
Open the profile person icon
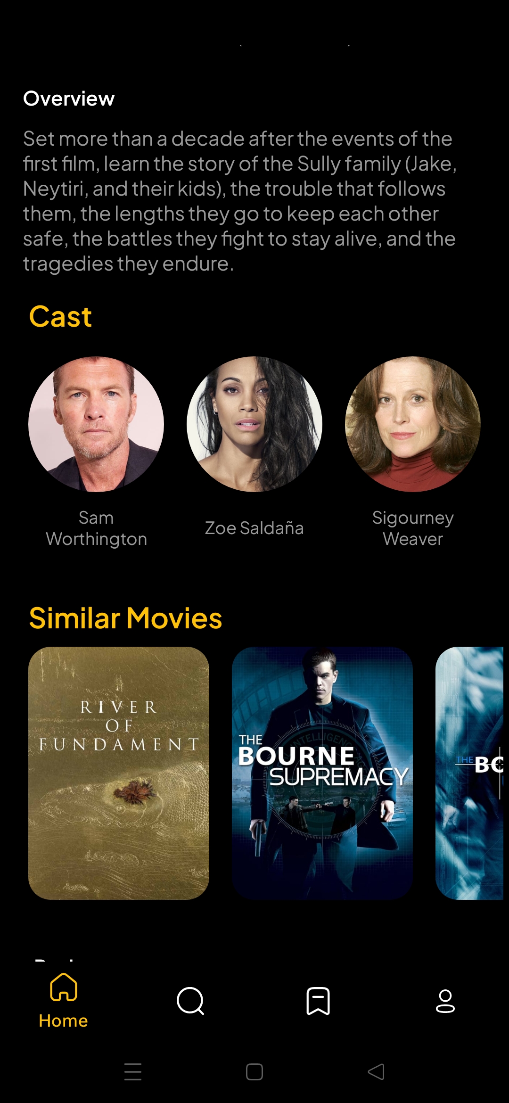(x=445, y=1001)
